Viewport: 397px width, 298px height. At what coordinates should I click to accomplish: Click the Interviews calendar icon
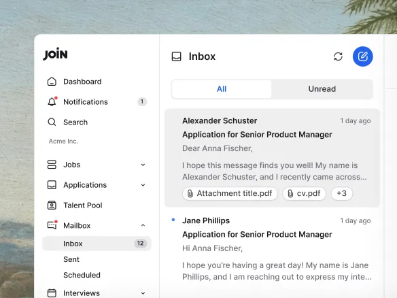[52, 293]
